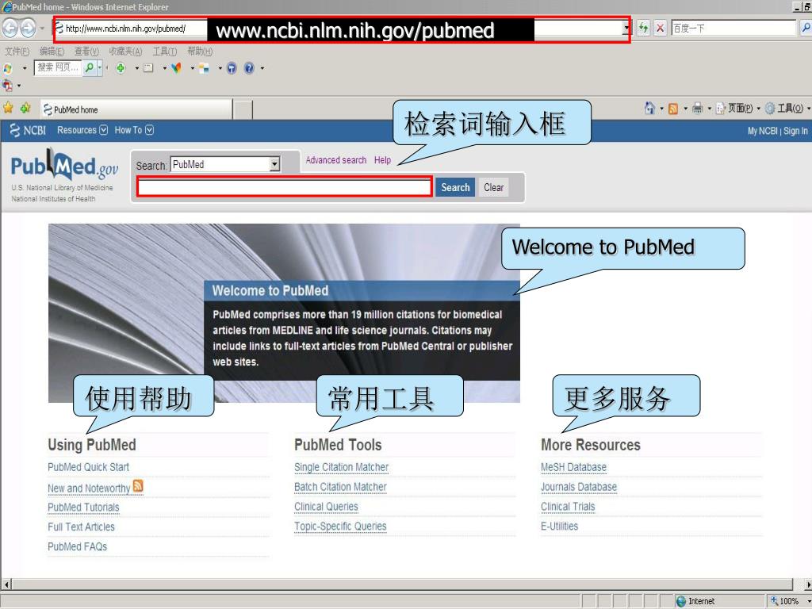Screen dimensions: 812x609
Task: Click the red X Stop loading icon
Action: 660,28
